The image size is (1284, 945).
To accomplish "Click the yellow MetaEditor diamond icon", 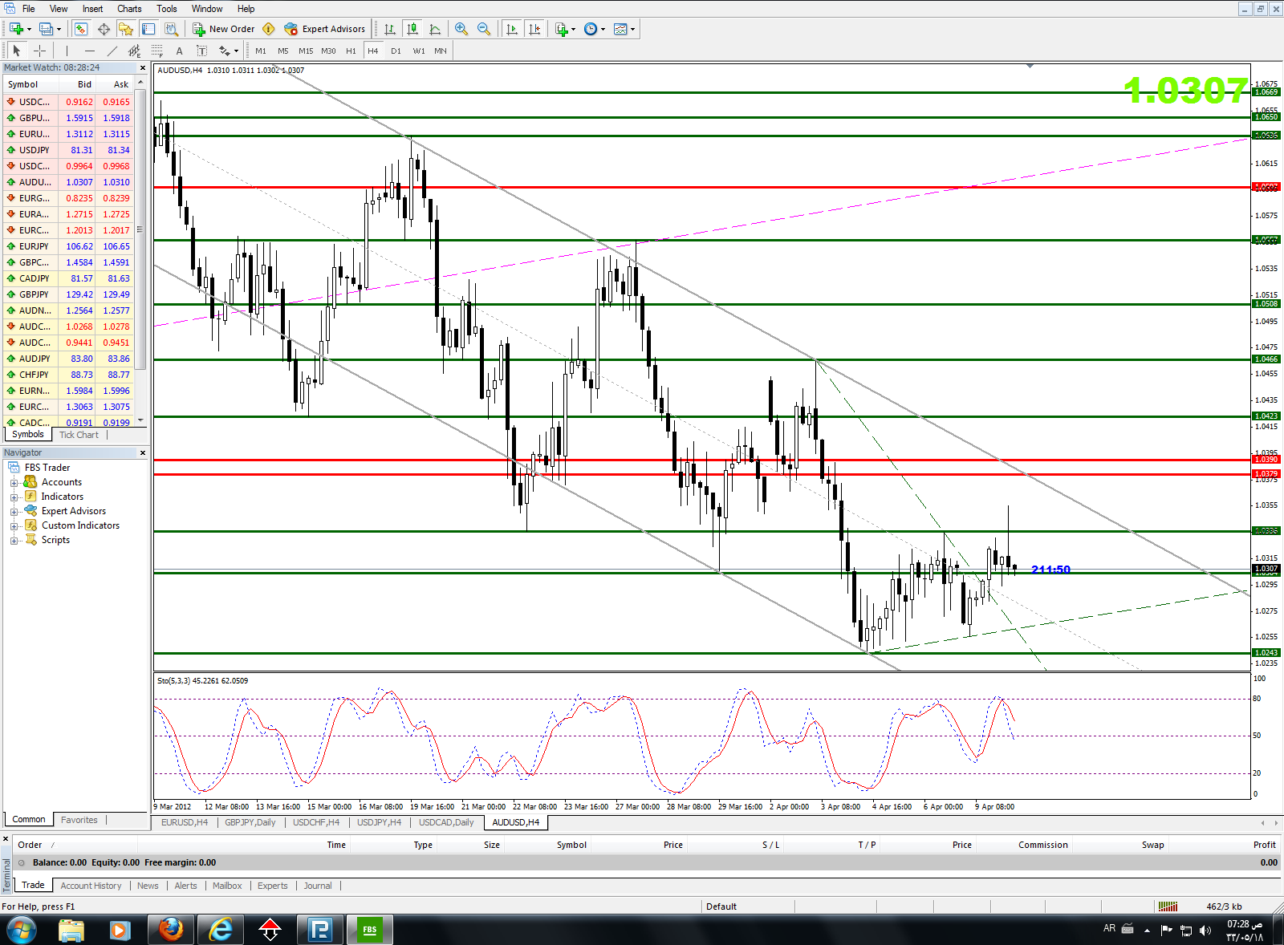I will tap(269, 29).
